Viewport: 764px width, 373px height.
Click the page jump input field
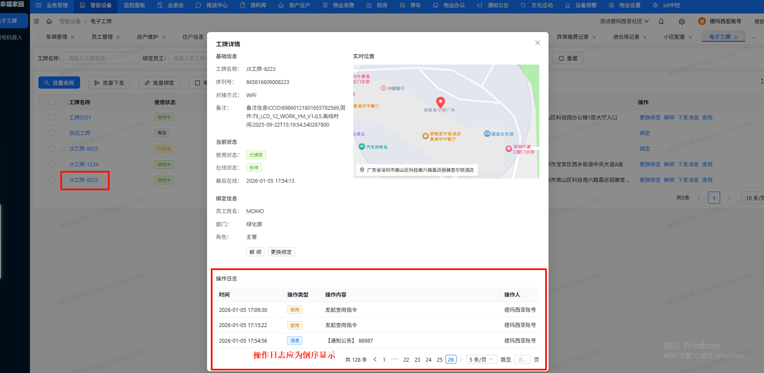point(522,359)
